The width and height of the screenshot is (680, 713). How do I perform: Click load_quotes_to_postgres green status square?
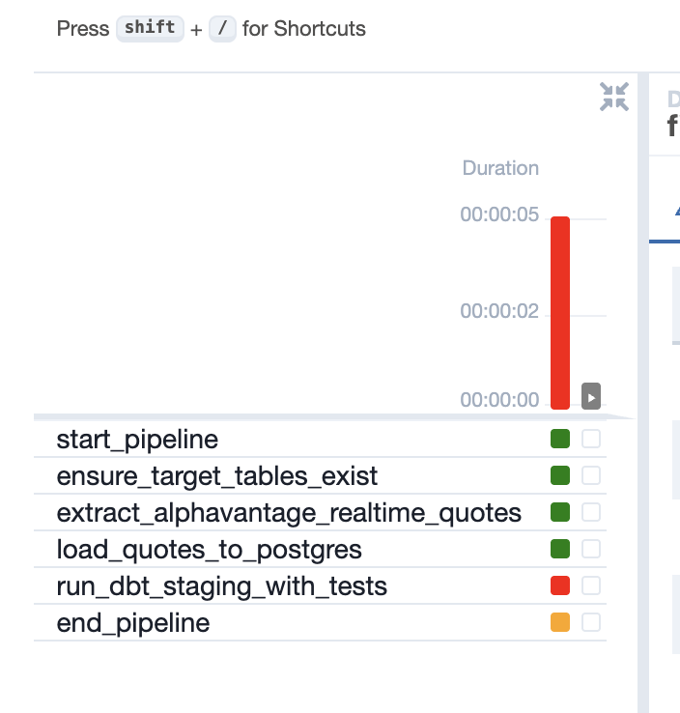coord(560,550)
